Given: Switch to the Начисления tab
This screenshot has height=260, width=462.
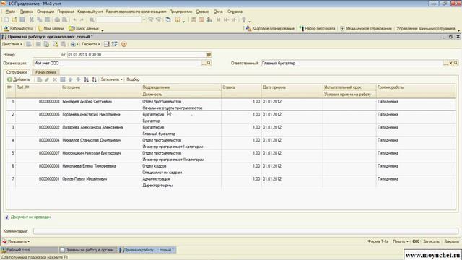Looking at the screenshot, I should coord(46,72).
